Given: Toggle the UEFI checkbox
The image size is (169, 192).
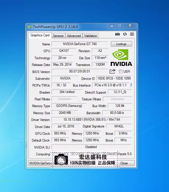Looking at the screenshot, I should pyautogui.click(x=121, y=72).
